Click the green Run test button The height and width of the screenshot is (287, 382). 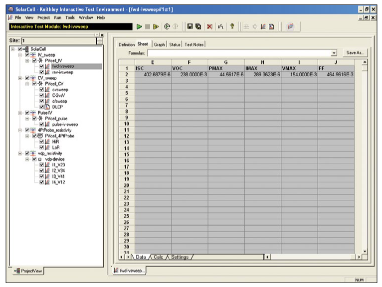coord(139,26)
